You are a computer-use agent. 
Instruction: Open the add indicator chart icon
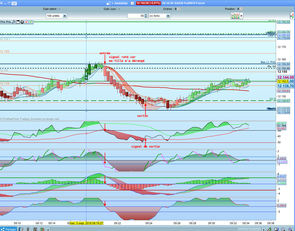pos(235,16)
